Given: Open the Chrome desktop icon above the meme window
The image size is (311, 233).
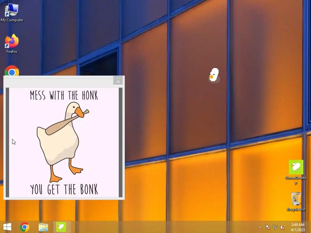Looking at the screenshot, I should [x=12, y=70].
